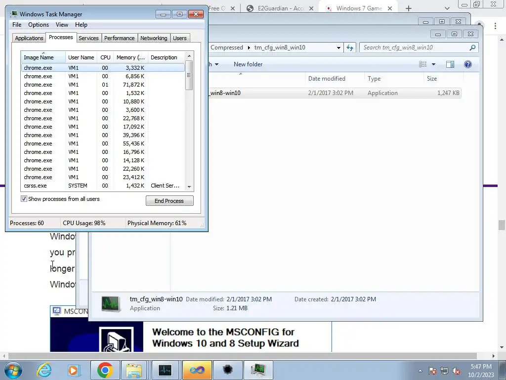Click the Chrome three-dot menu icon
Viewport: 506px width, 380px height.
pyautogui.click(x=495, y=26)
